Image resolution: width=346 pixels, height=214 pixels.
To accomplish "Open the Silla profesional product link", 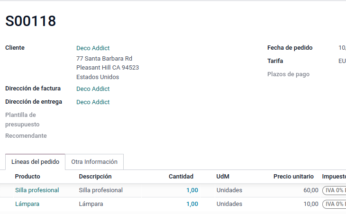I will [x=37, y=190].
